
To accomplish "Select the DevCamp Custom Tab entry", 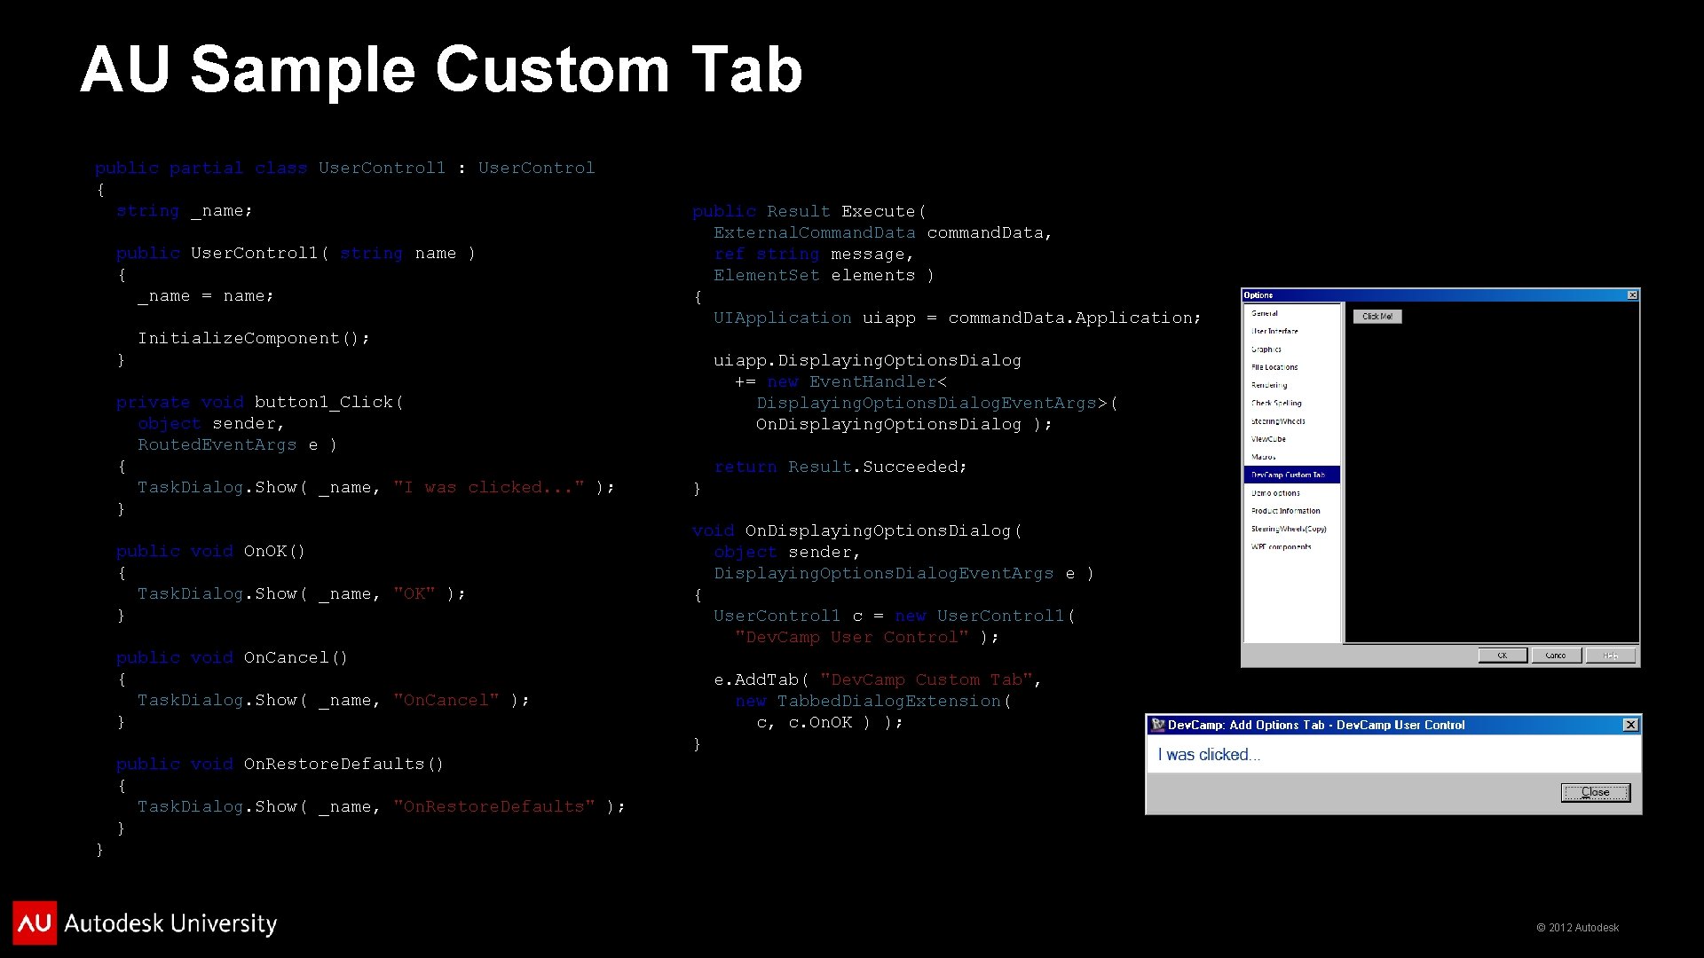I will pyautogui.click(x=1288, y=475).
